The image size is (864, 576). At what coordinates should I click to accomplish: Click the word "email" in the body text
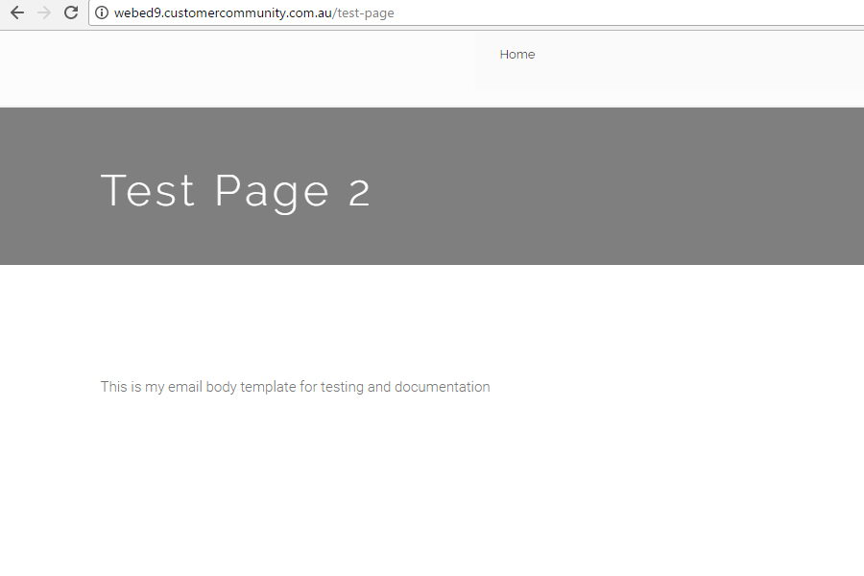click(x=184, y=387)
